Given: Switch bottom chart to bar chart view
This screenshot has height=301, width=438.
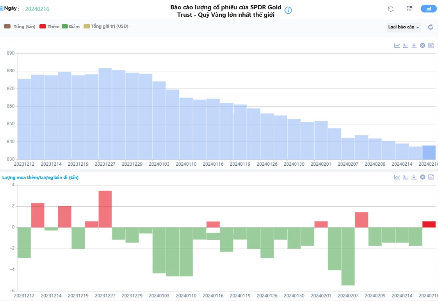Looking at the screenshot, I should click(405, 177).
